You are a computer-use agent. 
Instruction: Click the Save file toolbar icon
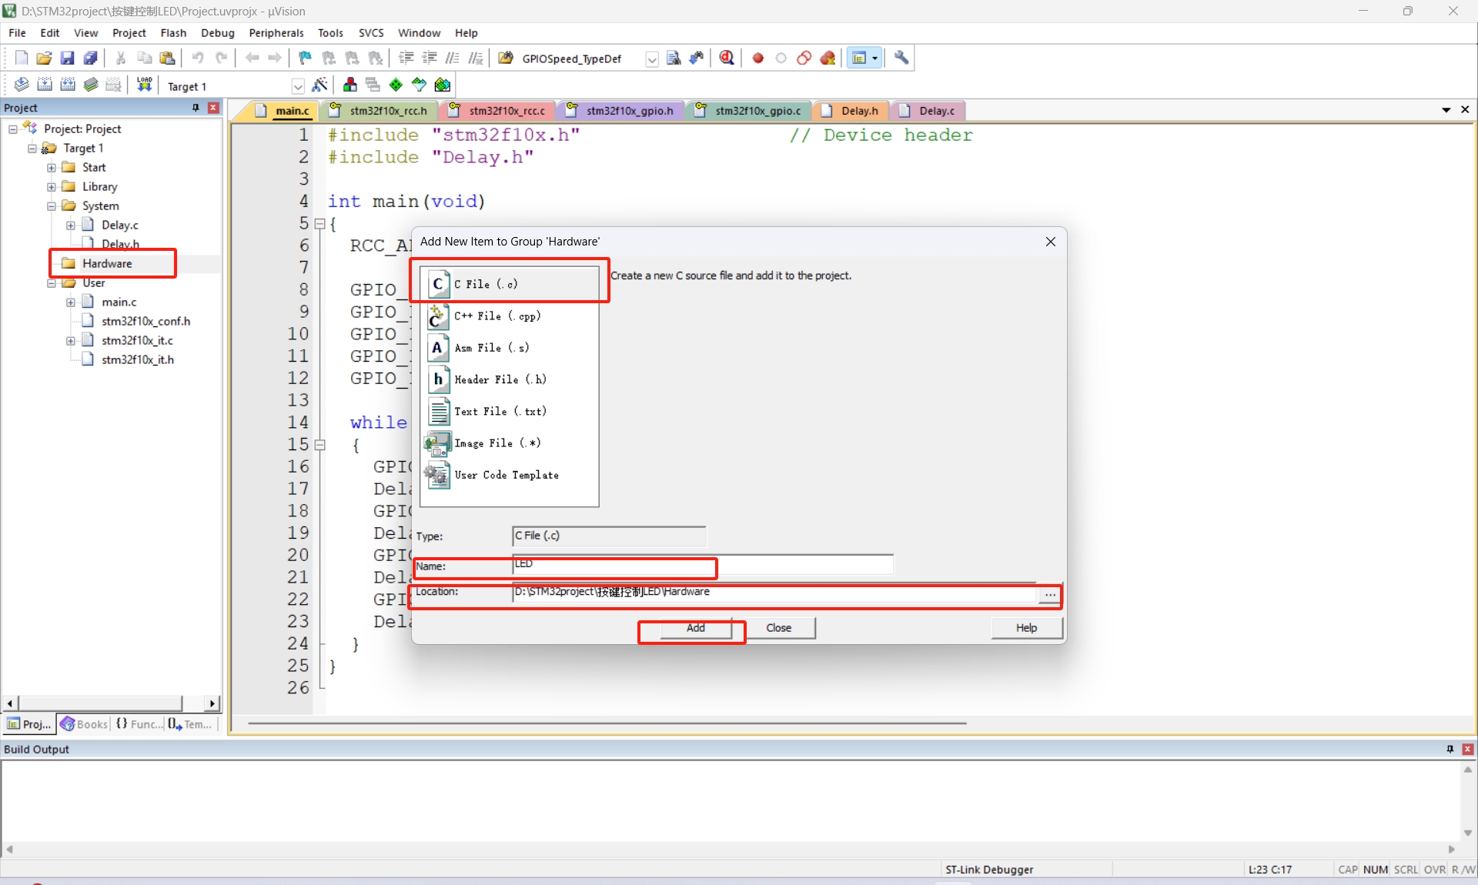click(x=67, y=58)
